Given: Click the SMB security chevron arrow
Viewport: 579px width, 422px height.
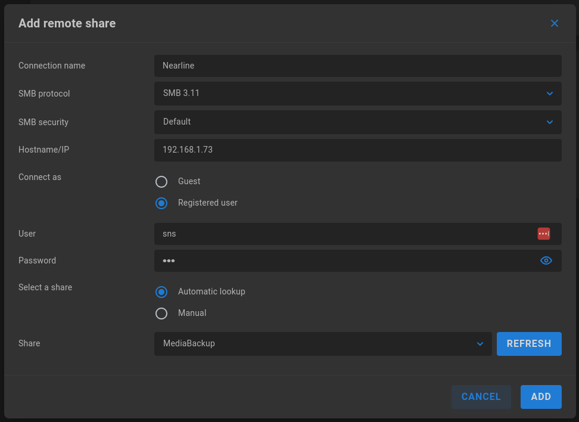Looking at the screenshot, I should coord(549,122).
